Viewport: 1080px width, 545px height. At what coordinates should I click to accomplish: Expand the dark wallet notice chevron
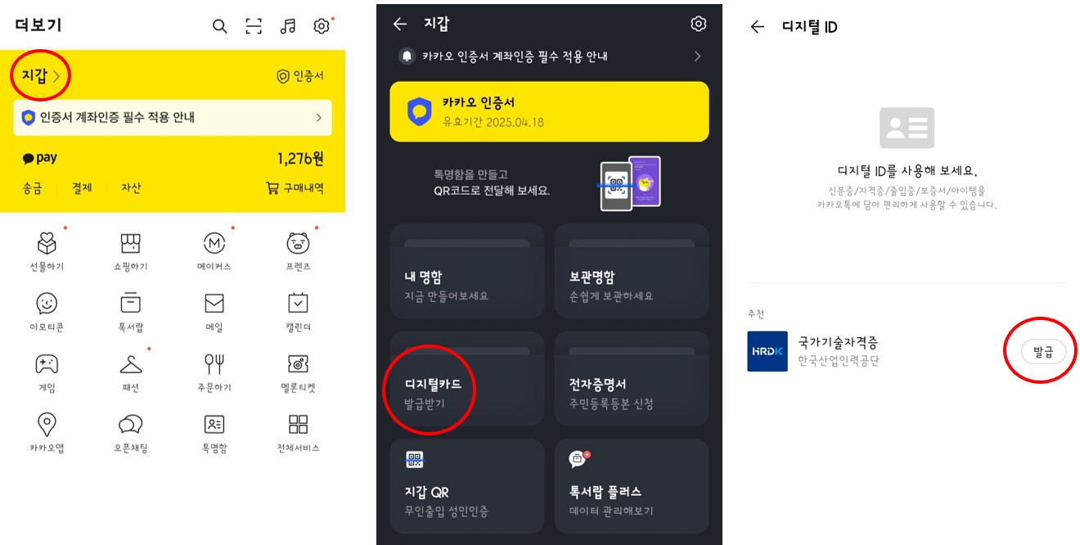pos(697,56)
